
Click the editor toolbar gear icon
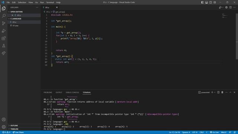click(x=226, y=7)
